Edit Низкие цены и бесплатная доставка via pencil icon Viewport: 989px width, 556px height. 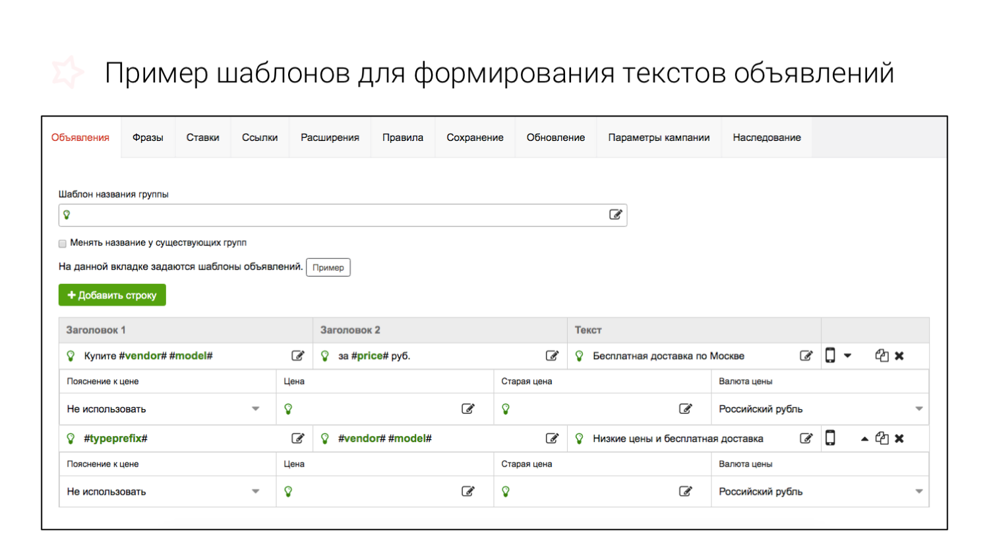[806, 439]
